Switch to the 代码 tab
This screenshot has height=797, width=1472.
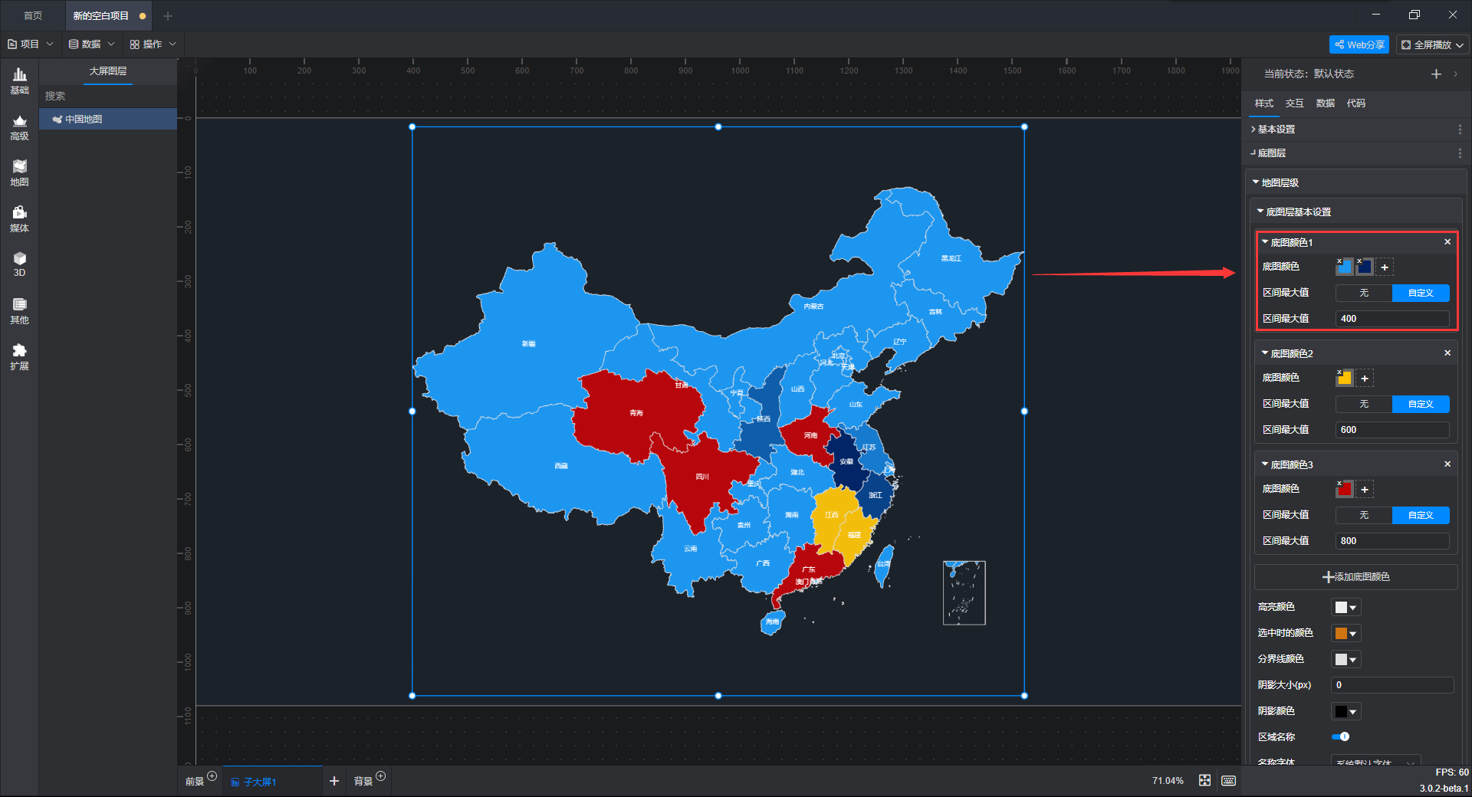point(1355,103)
